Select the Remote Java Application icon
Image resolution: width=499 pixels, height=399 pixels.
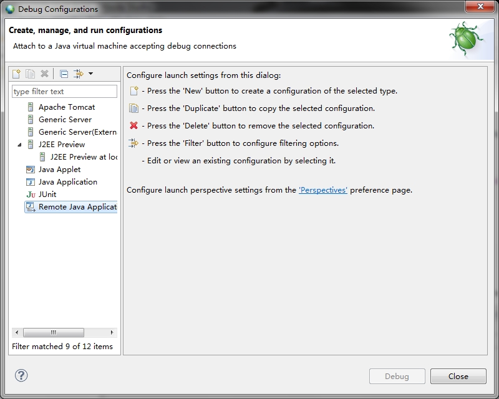tap(31, 207)
